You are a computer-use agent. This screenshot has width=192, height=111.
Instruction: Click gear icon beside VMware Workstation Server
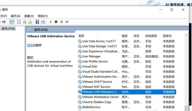click(80, 97)
